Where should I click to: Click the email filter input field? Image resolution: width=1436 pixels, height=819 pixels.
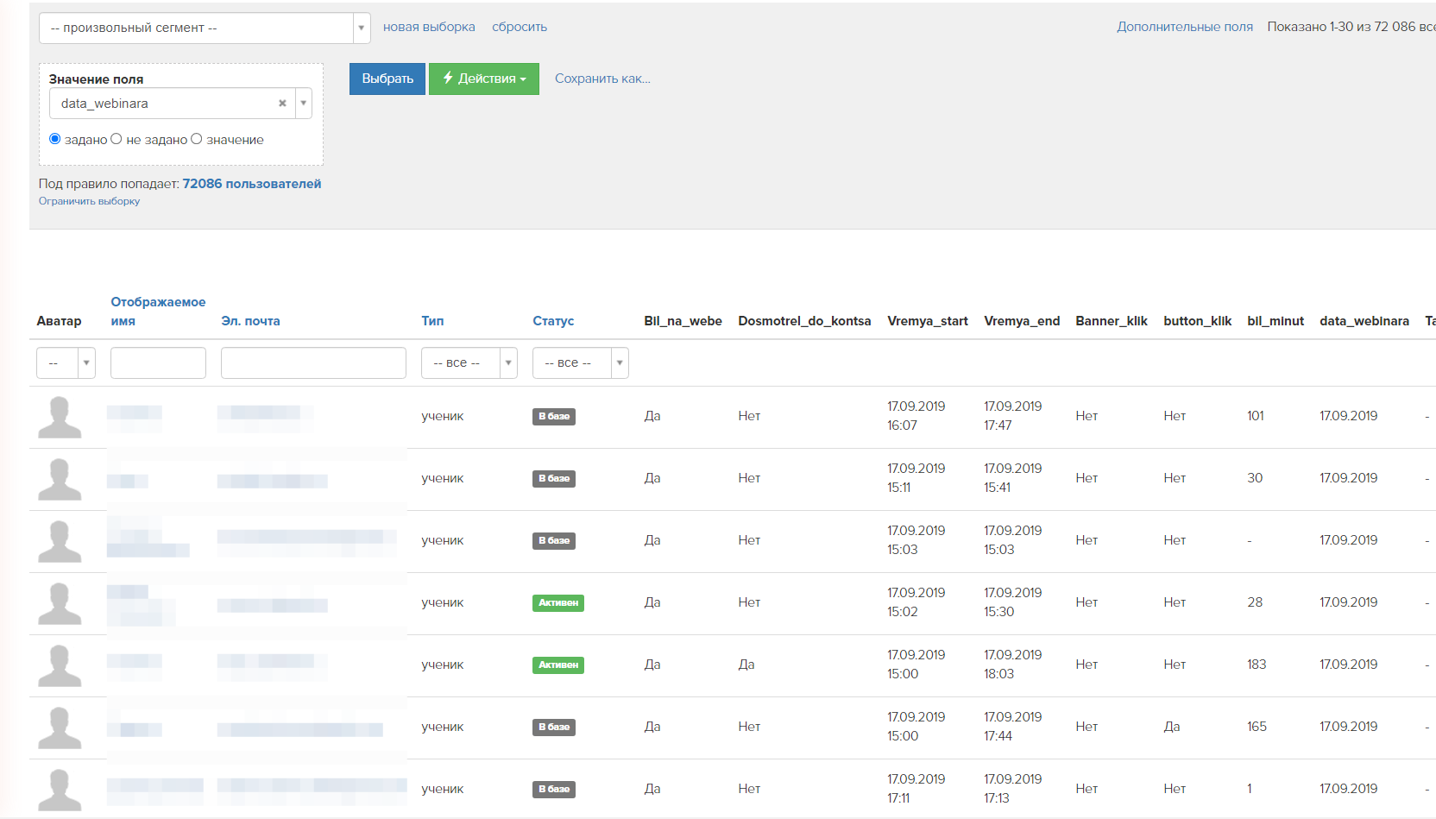tap(313, 363)
